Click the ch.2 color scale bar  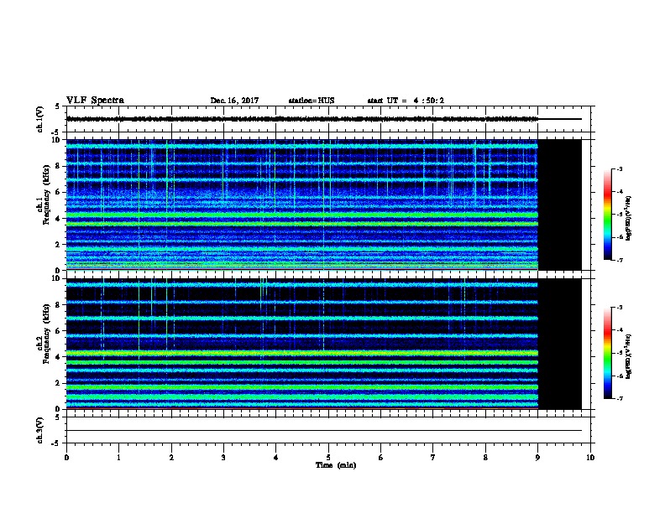point(607,353)
